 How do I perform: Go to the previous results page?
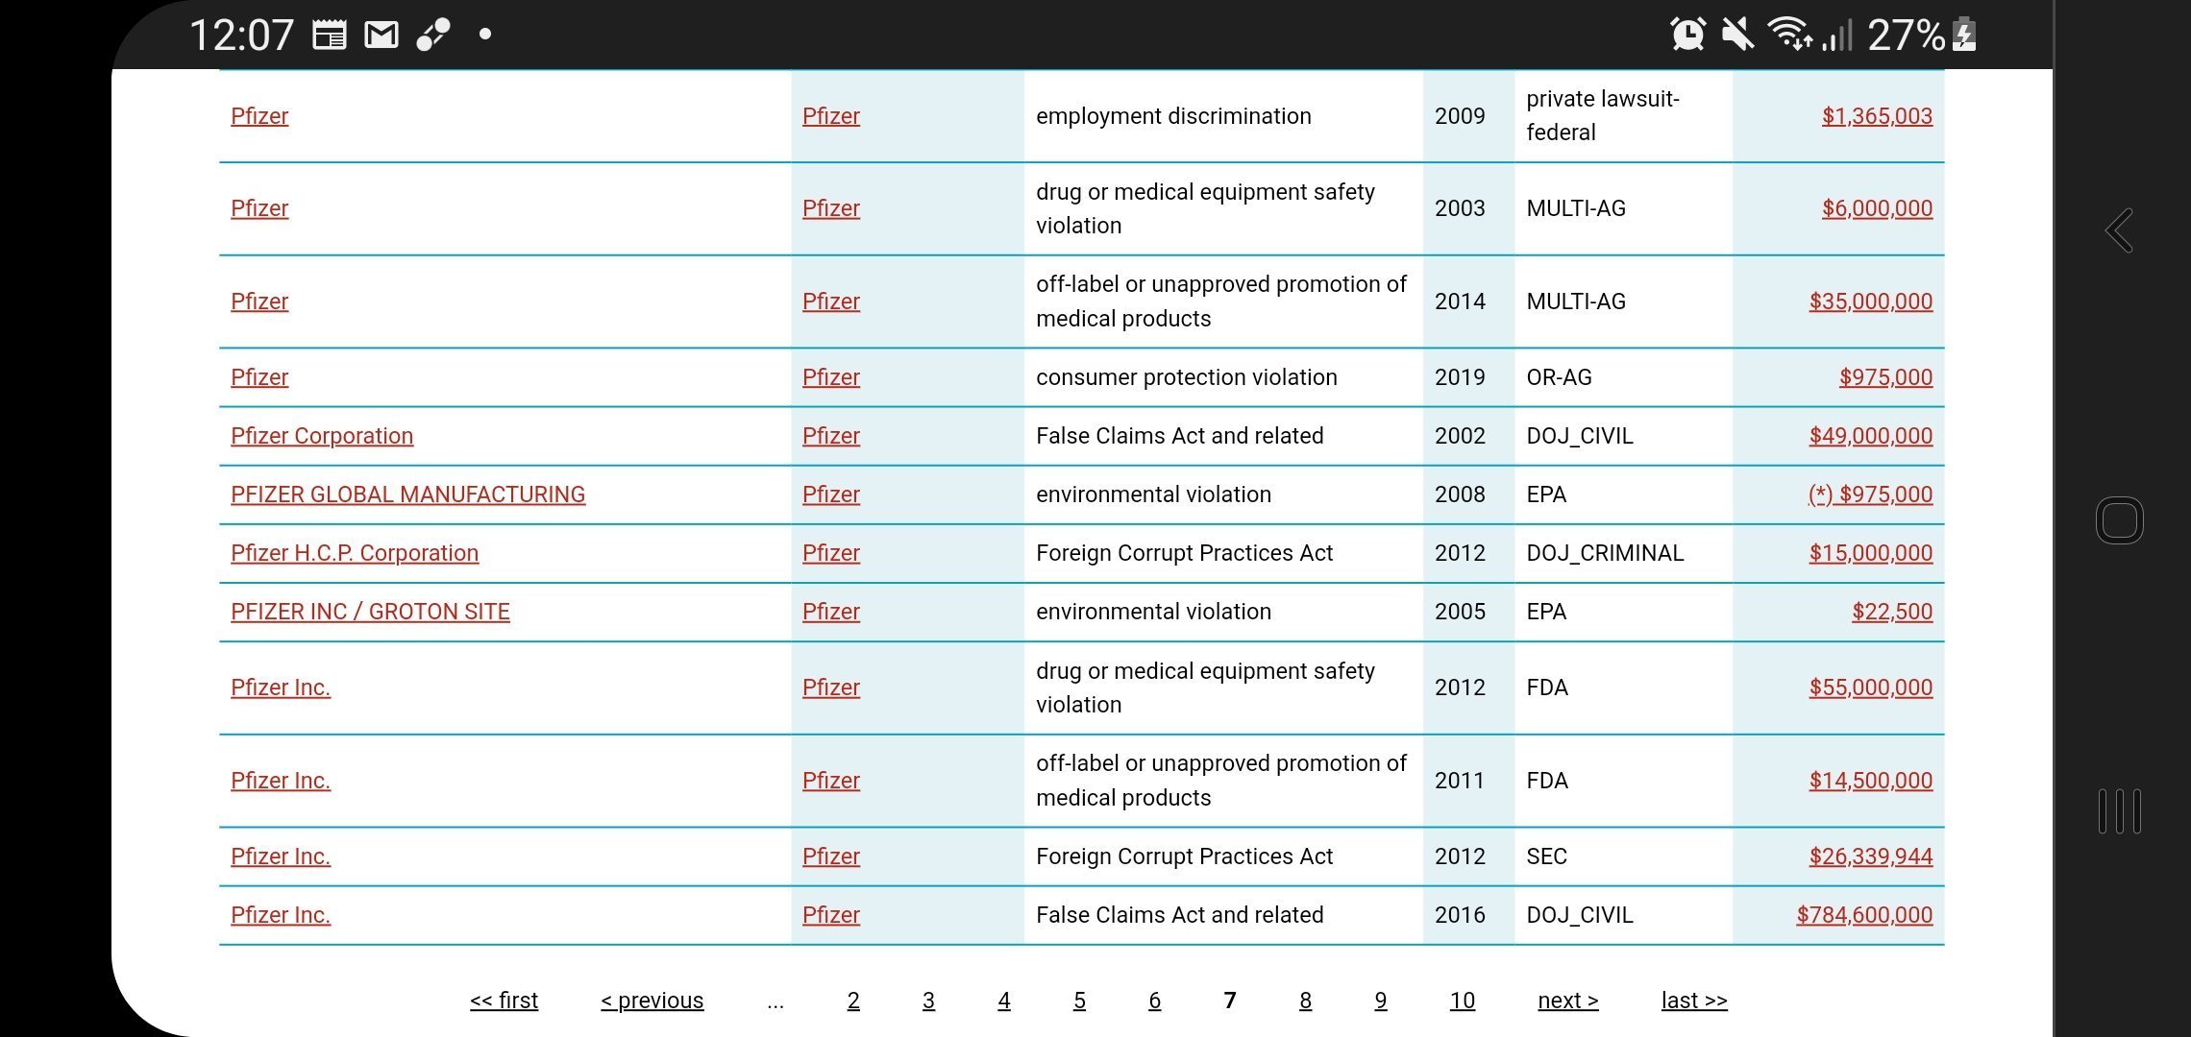[652, 1001]
